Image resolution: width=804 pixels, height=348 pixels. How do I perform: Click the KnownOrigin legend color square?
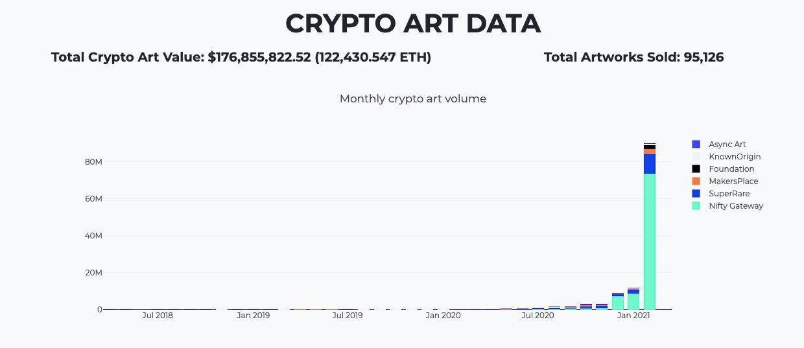[x=696, y=156]
